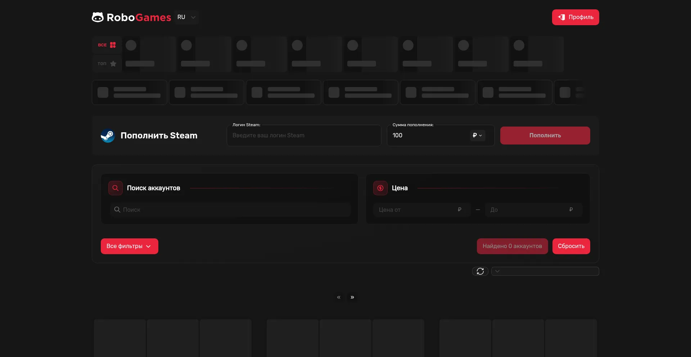The height and width of the screenshot is (357, 691).
Task: Click the star icon on the ТОП tab
Action: [113, 64]
